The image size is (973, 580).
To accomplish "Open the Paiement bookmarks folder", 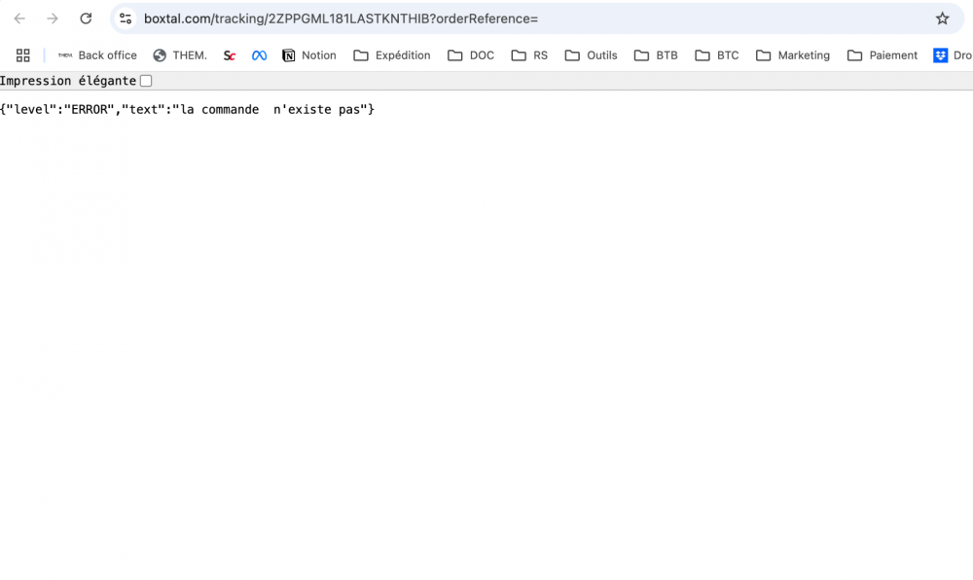I will coord(883,55).
